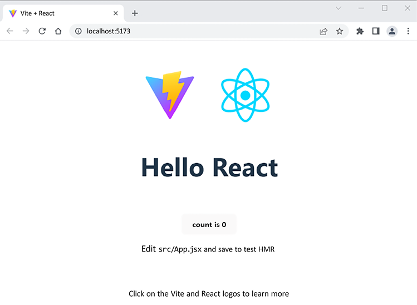
Task: Maximize the browser window
Action: [384, 8]
